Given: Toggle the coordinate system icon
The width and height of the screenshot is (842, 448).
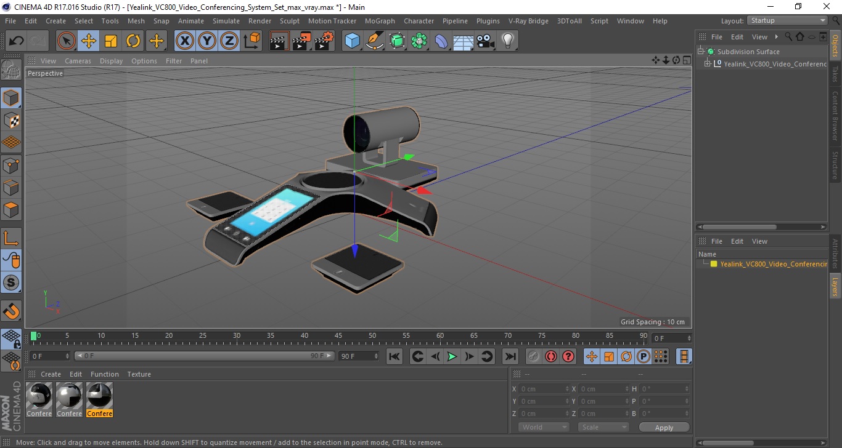Looking at the screenshot, I should 251,41.
